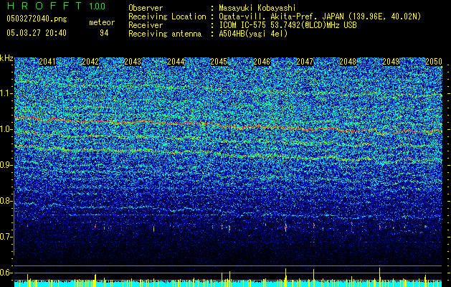
Task: Click the 2044 time marker
Action: click(x=176, y=62)
